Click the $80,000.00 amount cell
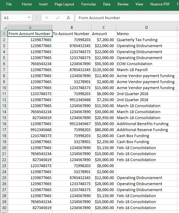The image size is (179, 213). point(104,130)
